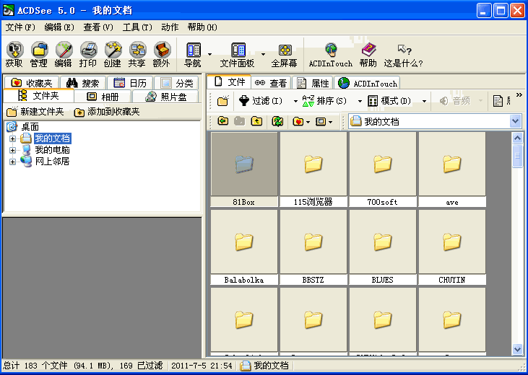
Task: Switch to the 属性 tab
Action: pos(313,83)
